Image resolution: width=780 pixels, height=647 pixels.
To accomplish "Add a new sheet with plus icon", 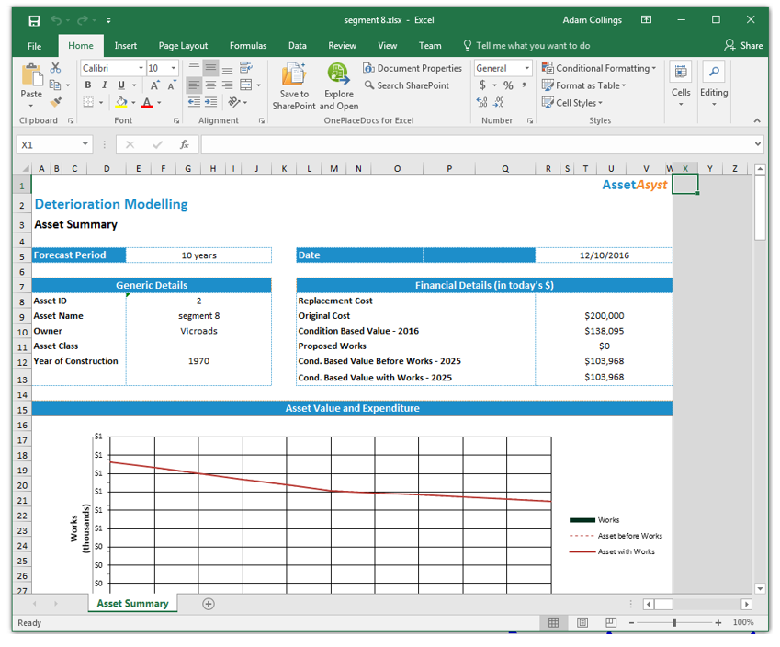I will point(209,604).
